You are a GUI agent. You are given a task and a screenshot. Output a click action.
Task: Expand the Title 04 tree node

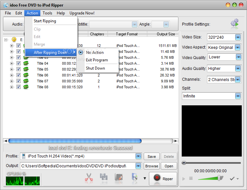11,63
